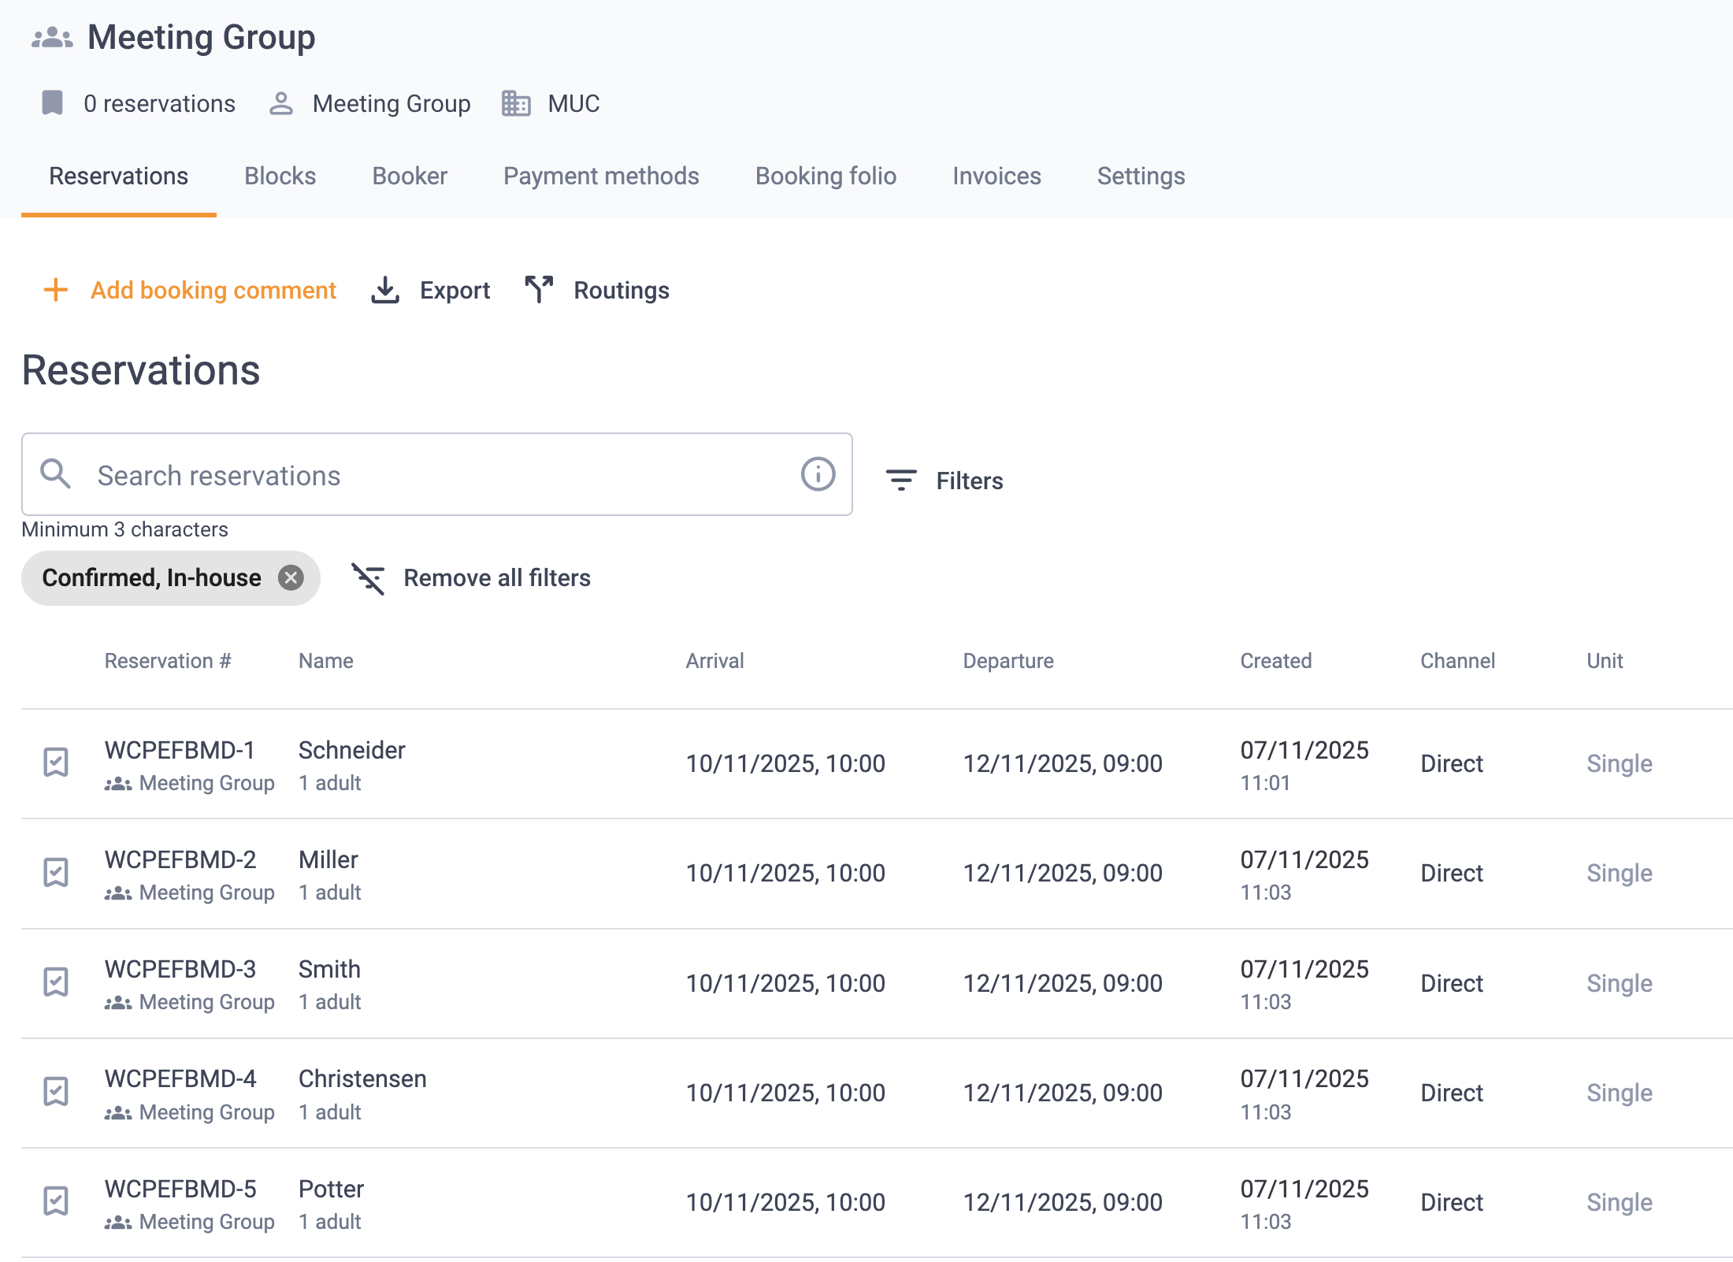This screenshot has height=1262, width=1733.
Task: Click the info icon in search field
Action: coord(818,474)
